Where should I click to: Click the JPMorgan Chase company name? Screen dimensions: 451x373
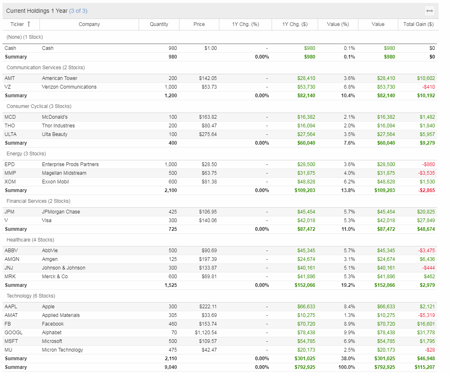click(61, 212)
